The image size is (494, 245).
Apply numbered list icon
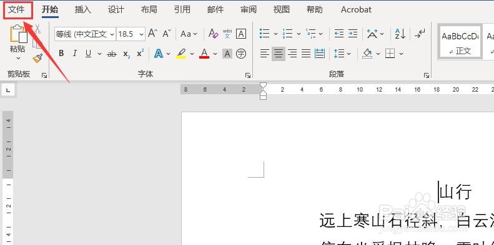(x=288, y=33)
